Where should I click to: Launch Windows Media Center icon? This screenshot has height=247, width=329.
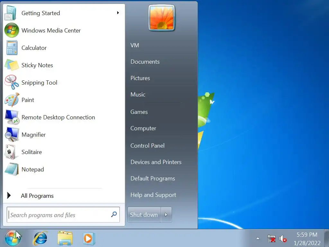point(12,30)
